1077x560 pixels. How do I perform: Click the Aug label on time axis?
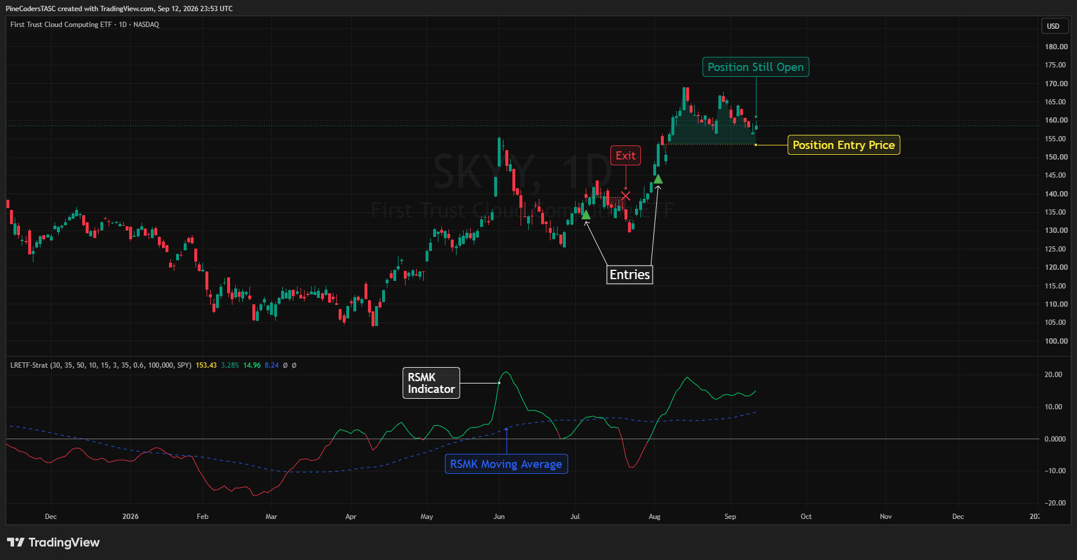coord(654,517)
